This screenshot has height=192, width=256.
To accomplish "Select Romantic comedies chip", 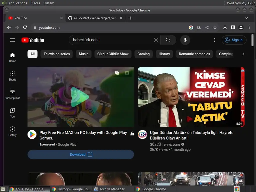I will [194, 54].
